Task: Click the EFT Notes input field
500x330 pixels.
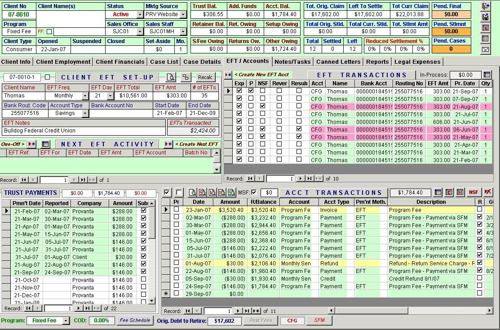Action: (x=84, y=131)
